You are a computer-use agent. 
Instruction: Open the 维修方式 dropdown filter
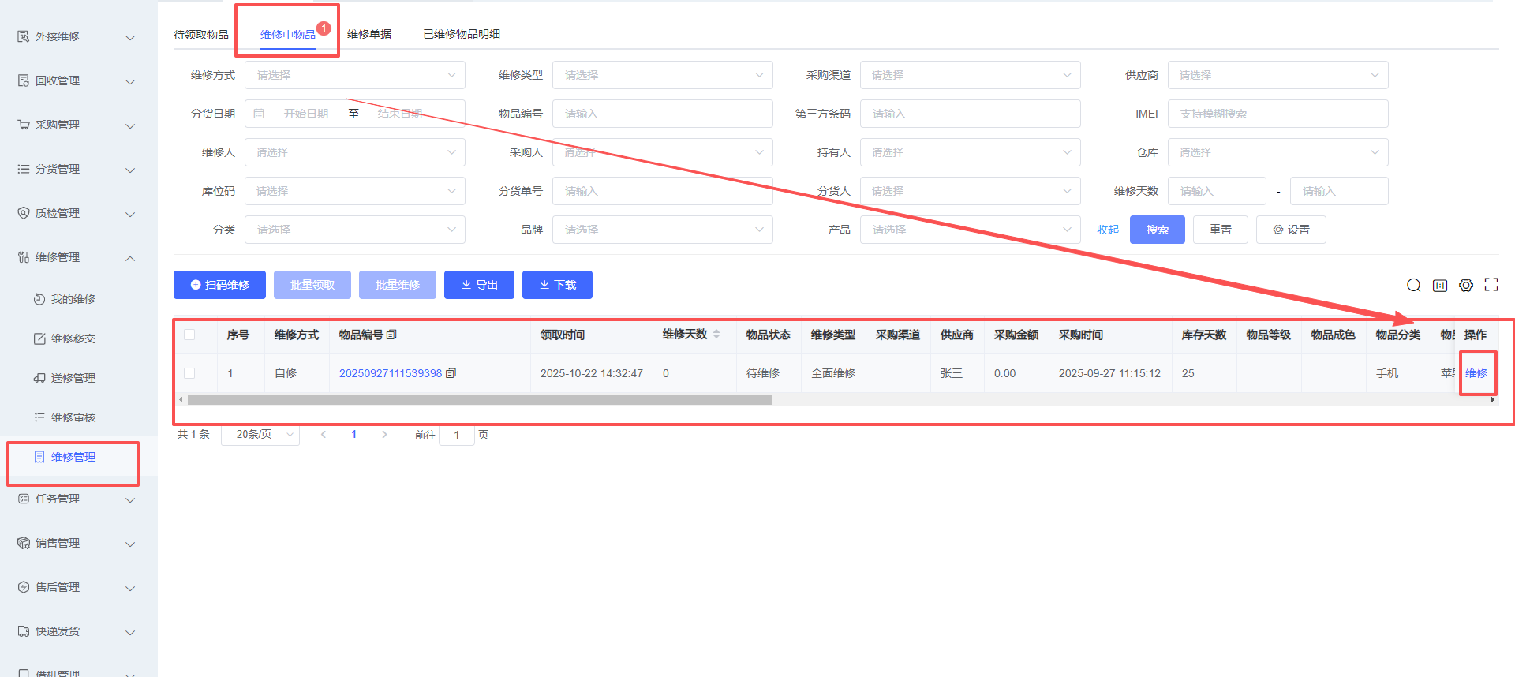tap(354, 75)
